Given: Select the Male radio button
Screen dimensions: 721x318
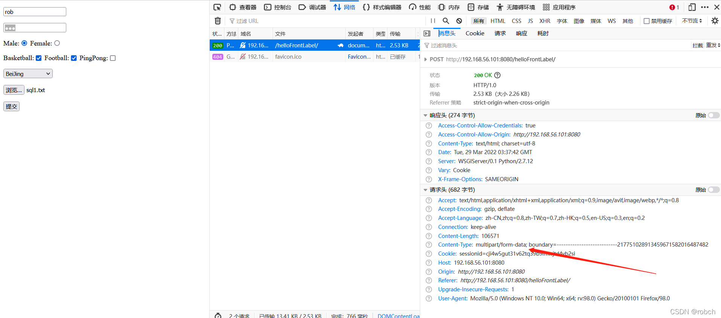Looking at the screenshot, I should 24,43.
